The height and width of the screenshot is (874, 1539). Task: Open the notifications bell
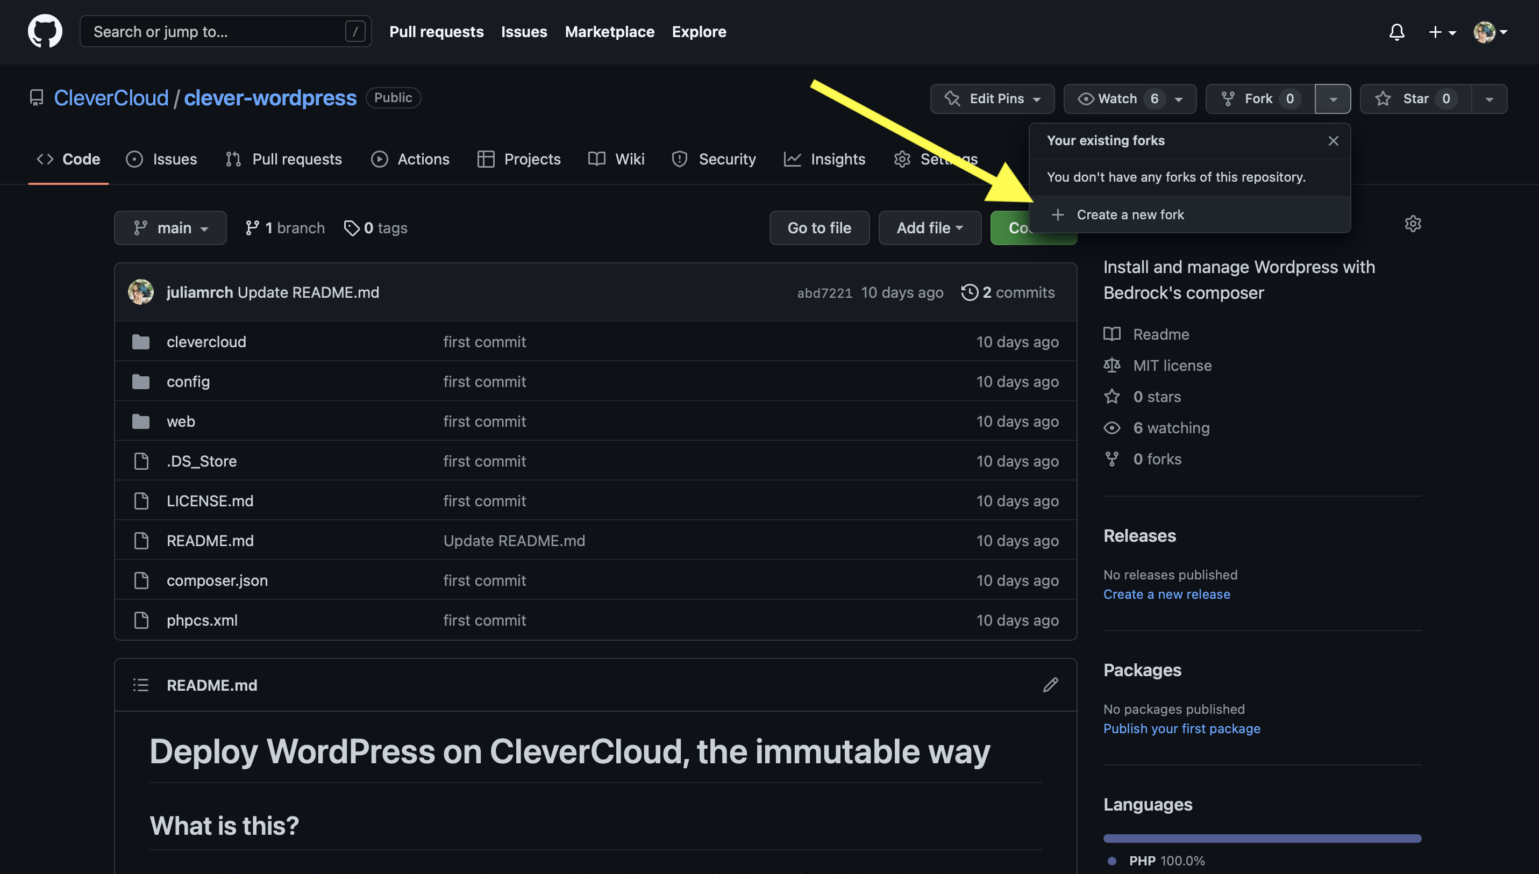coord(1396,32)
